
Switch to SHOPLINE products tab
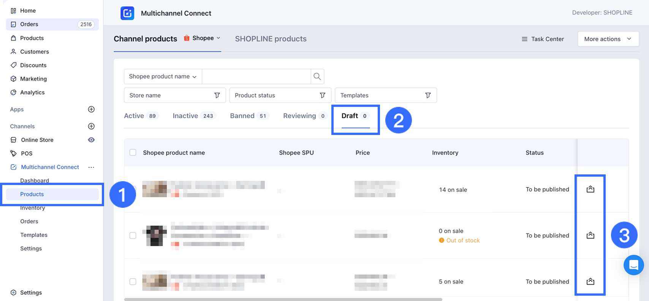pyautogui.click(x=271, y=39)
